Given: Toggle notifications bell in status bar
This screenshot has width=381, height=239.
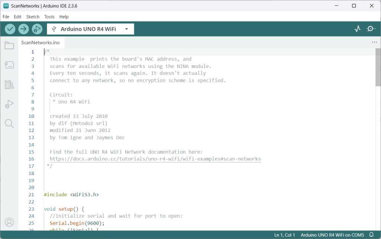Looking at the screenshot, I should (x=371, y=235).
